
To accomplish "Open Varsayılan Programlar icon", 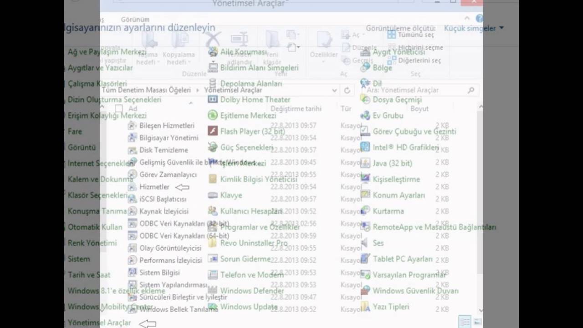I will tap(365, 275).
